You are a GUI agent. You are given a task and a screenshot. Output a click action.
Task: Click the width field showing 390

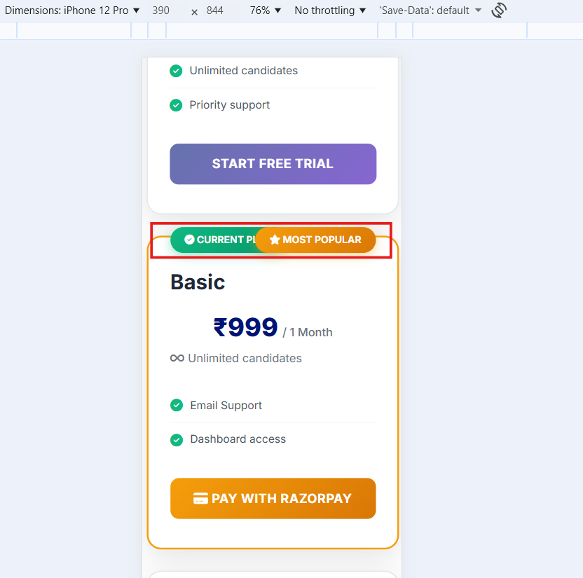[x=160, y=11]
